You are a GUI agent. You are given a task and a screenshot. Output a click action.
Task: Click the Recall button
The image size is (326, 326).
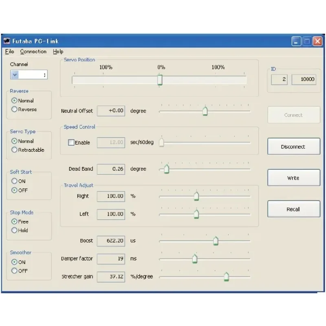[294, 209]
